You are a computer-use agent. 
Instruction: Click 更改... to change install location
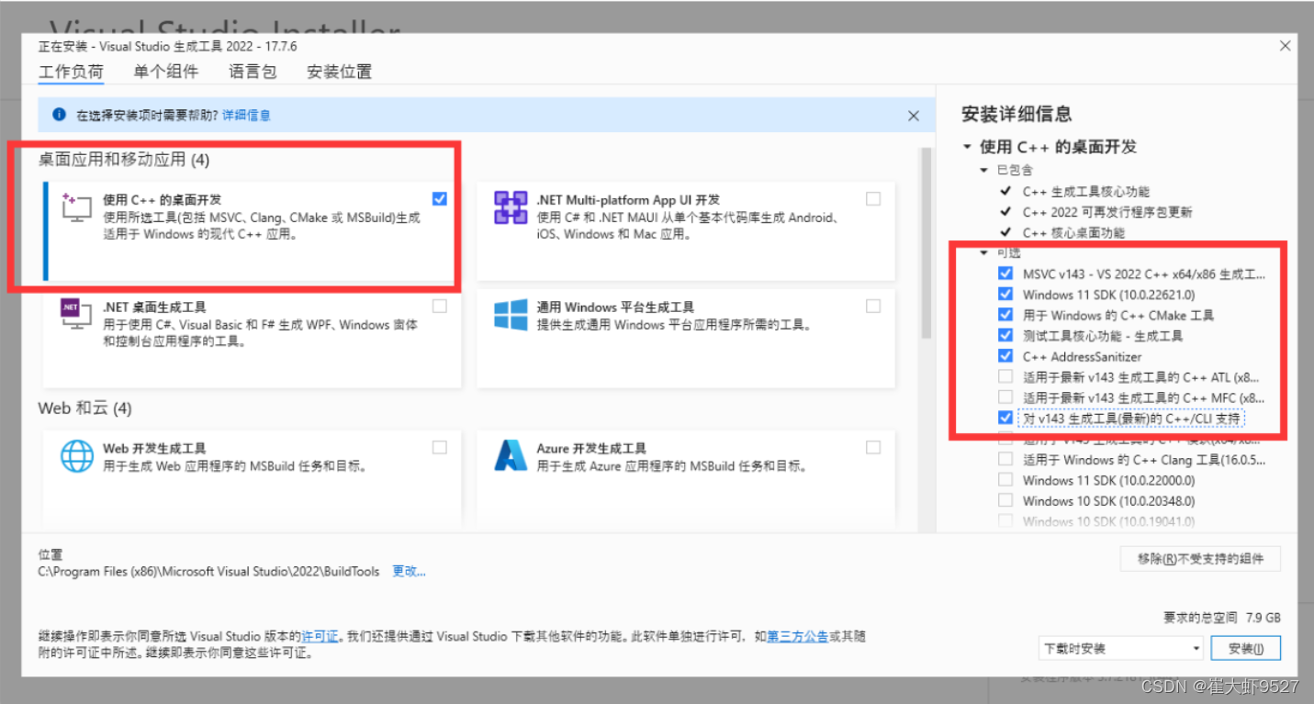pyautogui.click(x=410, y=571)
